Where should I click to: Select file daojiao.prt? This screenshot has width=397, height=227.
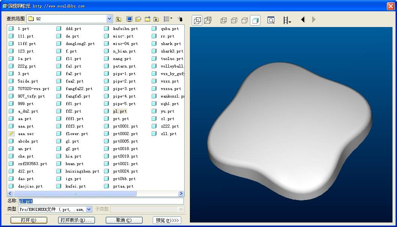coord(30,186)
